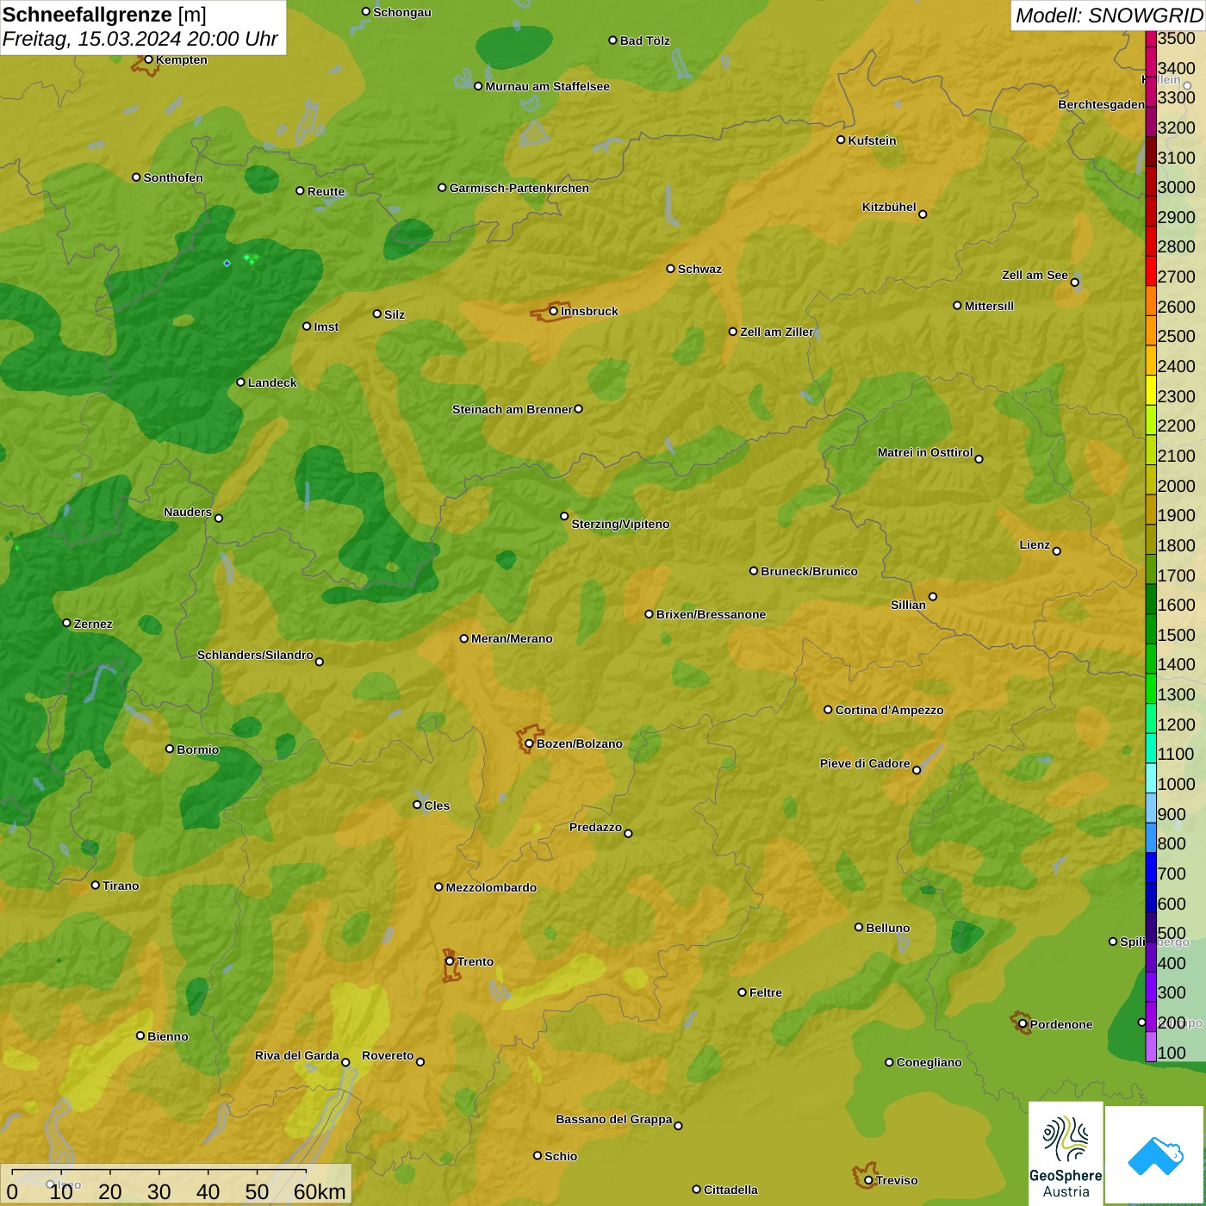The height and width of the screenshot is (1206, 1206).
Task: Click the Mezzolombardo label
Action: [x=491, y=887]
